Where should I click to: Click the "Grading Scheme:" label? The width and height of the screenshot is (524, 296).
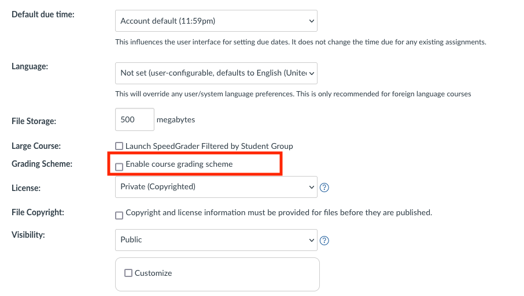click(x=42, y=164)
